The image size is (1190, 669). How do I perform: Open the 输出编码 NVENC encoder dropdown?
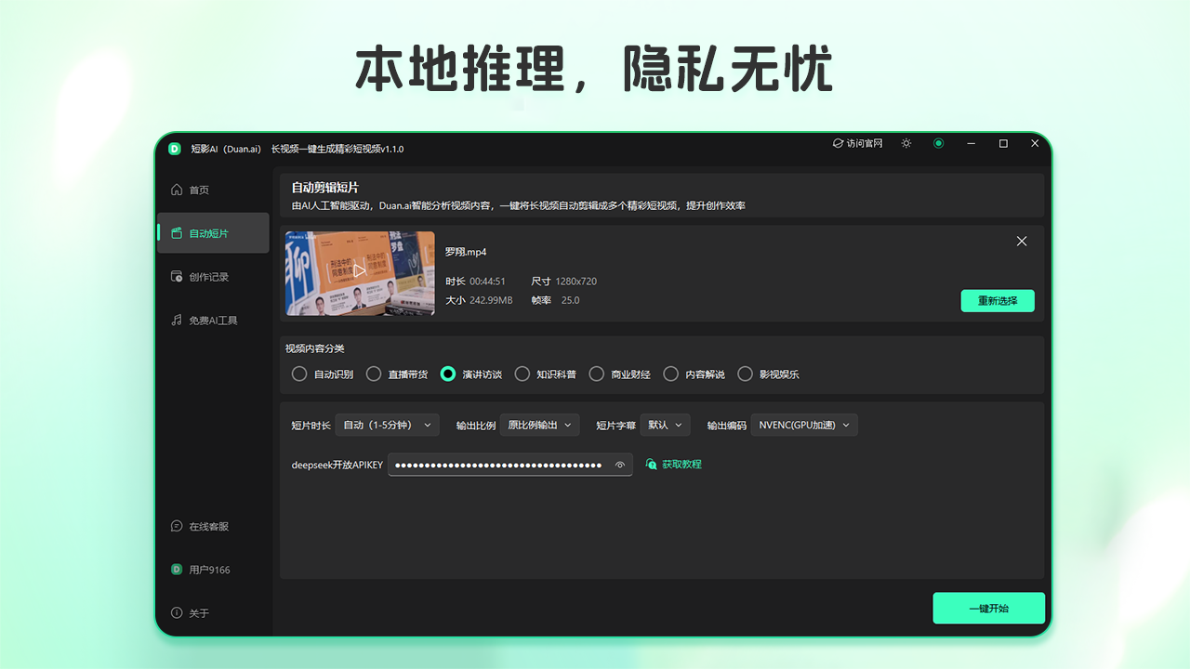(x=803, y=425)
